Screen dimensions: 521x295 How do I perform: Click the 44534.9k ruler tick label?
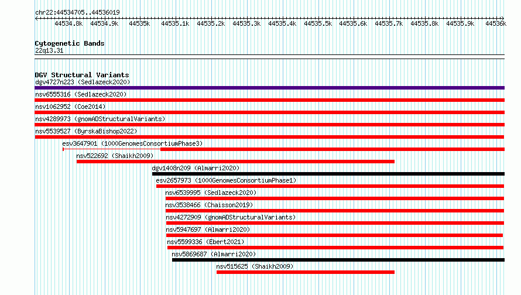click(104, 23)
